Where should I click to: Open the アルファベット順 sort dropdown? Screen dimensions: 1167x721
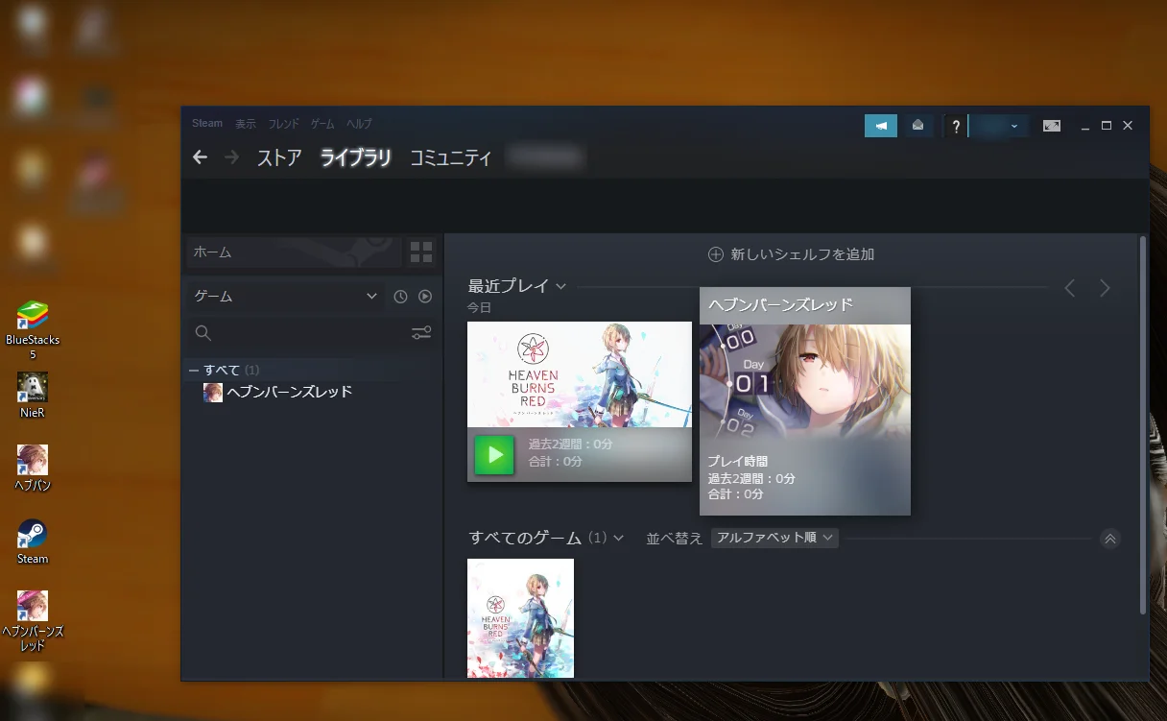(774, 538)
